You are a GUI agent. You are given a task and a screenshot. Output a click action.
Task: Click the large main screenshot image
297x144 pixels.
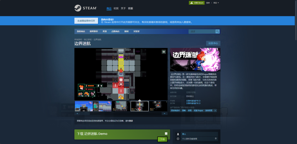pos(121,74)
